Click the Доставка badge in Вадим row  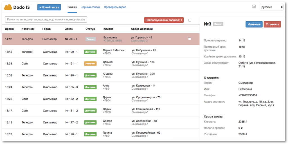click(x=90, y=111)
